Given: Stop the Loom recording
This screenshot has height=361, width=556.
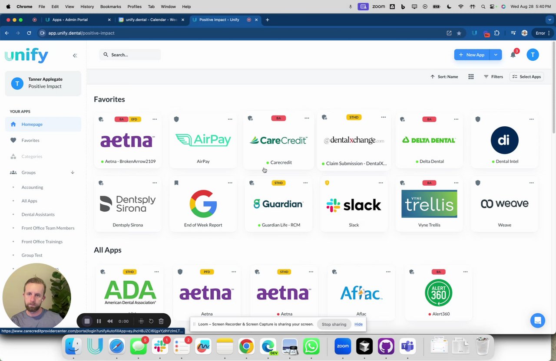Looking at the screenshot, I should coord(87,321).
